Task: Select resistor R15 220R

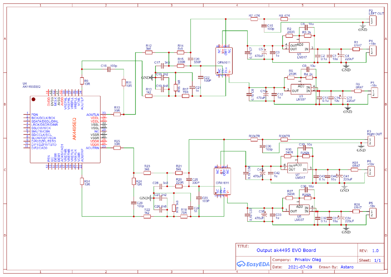Action: (180, 66)
